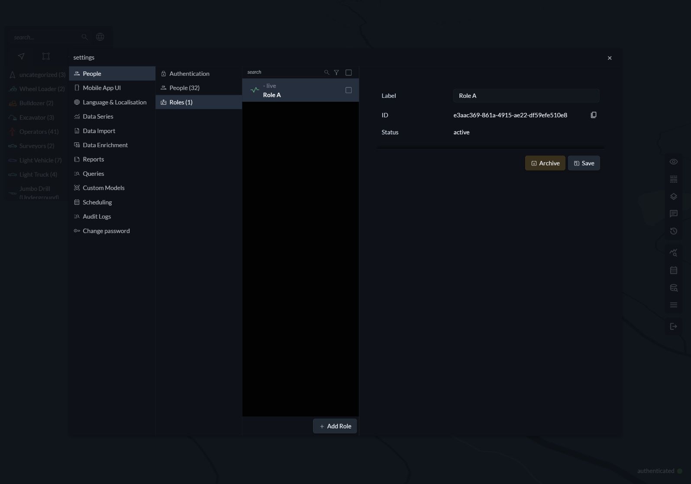Go to Data Series settings
Image resolution: width=691 pixels, height=484 pixels.
coord(112,116)
